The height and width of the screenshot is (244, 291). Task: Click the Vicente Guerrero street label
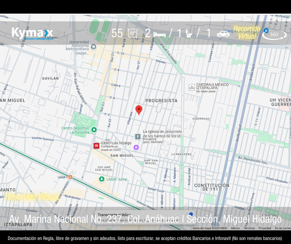[x=43, y=139]
